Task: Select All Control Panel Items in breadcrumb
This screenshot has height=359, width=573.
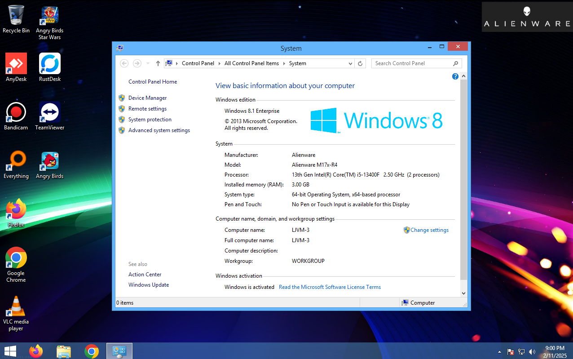Action: tap(251, 63)
